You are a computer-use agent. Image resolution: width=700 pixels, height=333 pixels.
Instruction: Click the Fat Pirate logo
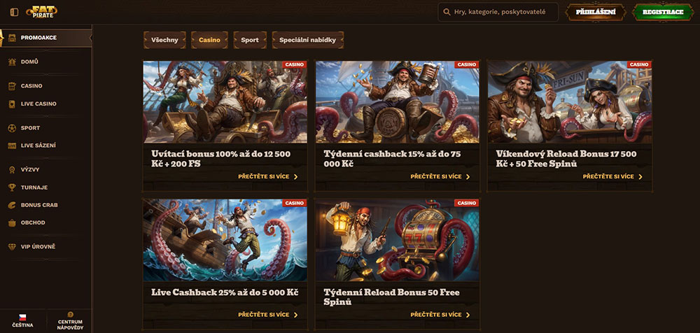point(43,12)
